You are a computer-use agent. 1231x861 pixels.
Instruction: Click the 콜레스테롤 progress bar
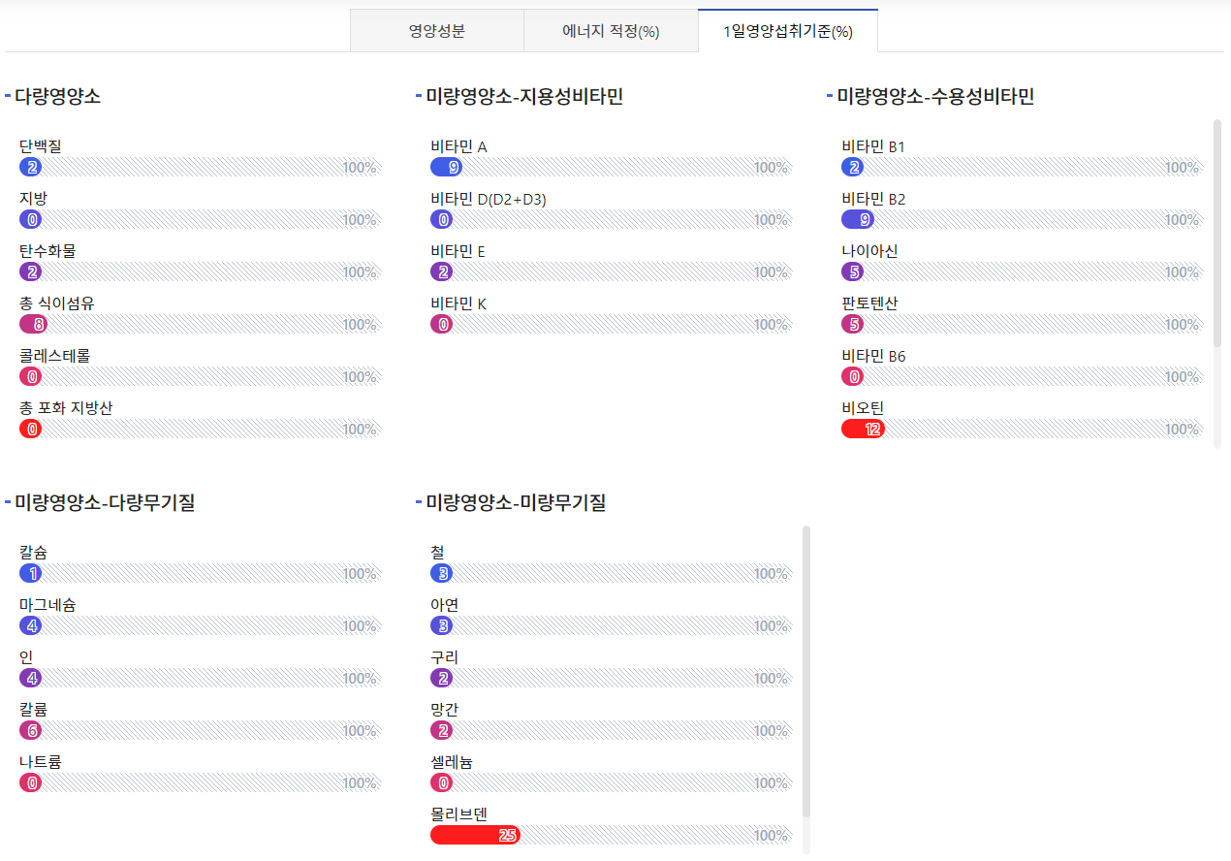click(199, 377)
